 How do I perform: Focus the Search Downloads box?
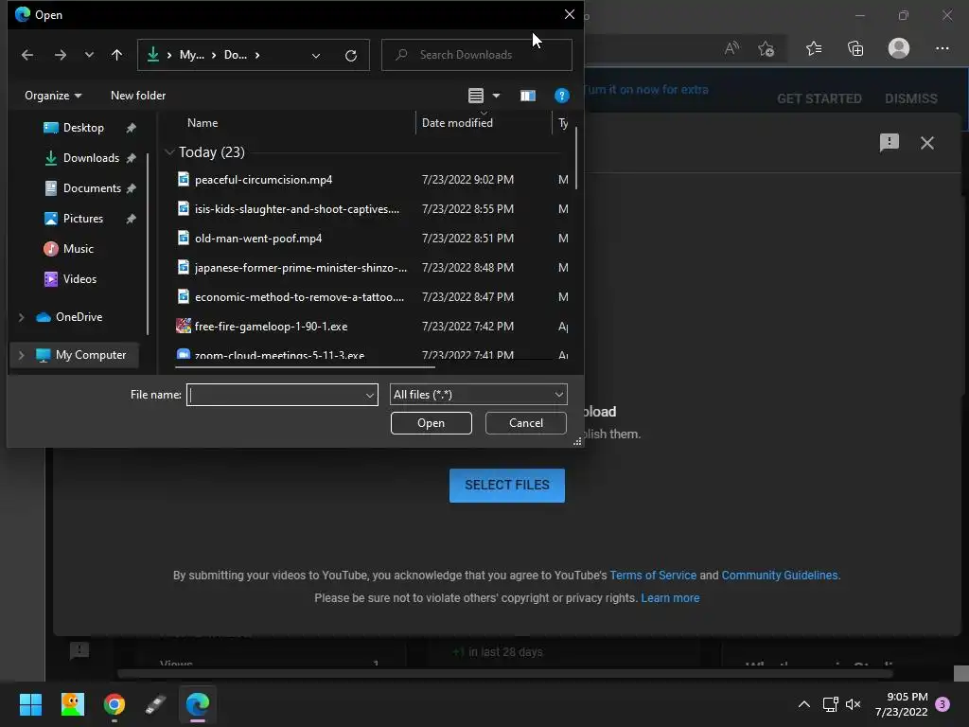(477, 55)
